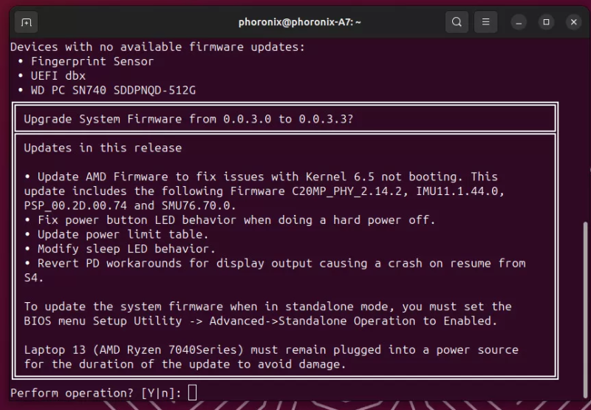This screenshot has width=591, height=410.
Task: Open the terminal search tool
Action: (457, 22)
